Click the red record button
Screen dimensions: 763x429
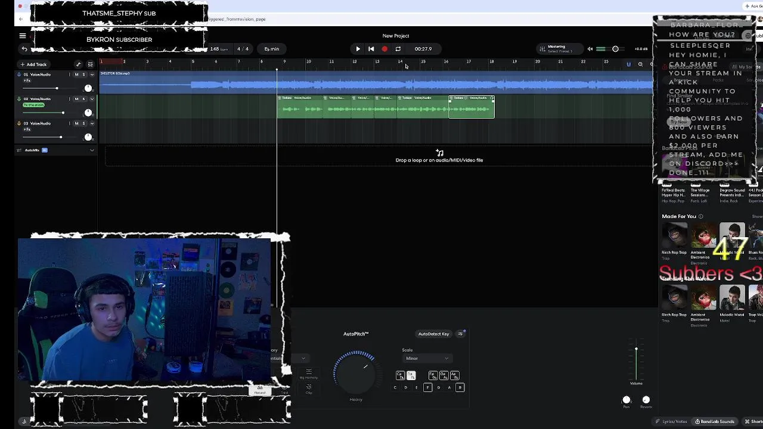click(384, 49)
